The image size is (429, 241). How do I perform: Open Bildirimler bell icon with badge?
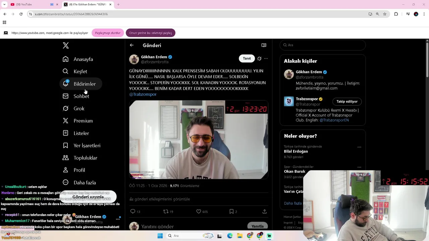(66, 84)
